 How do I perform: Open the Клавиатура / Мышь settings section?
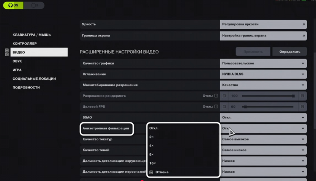coord(32,35)
